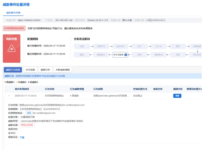Switch to the 威胁行为信息 tab
Screen dimensions: 202x150
pyautogui.click(x=13, y=70)
